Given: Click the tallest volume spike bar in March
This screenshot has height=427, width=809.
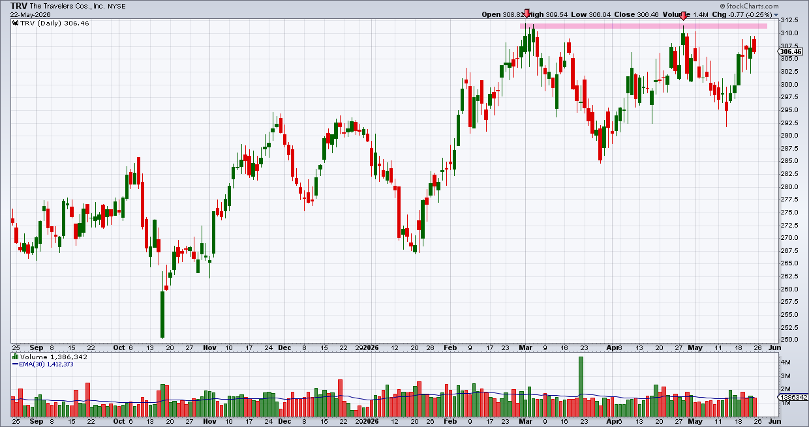Looking at the screenshot, I should click(x=581, y=387).
